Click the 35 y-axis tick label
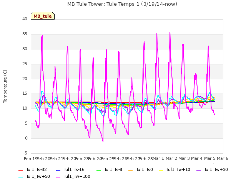 [x=25, y=34]
